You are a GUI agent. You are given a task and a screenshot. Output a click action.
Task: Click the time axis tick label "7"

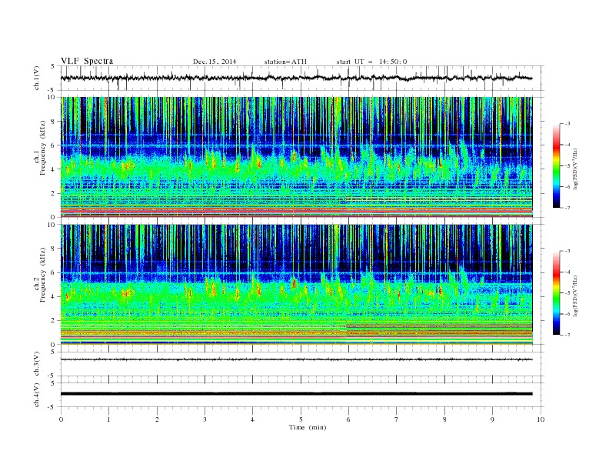[397, 419]
